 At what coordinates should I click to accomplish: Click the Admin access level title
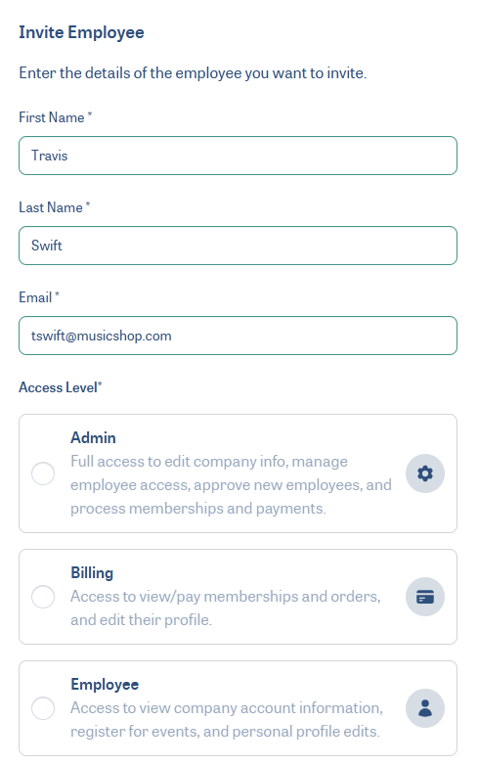coord(93,437)
